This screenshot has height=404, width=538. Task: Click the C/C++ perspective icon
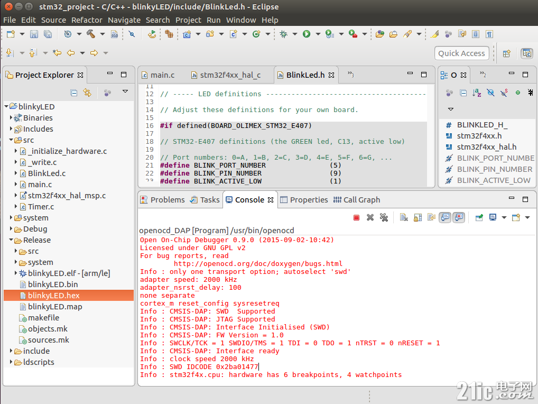[527, 53]
